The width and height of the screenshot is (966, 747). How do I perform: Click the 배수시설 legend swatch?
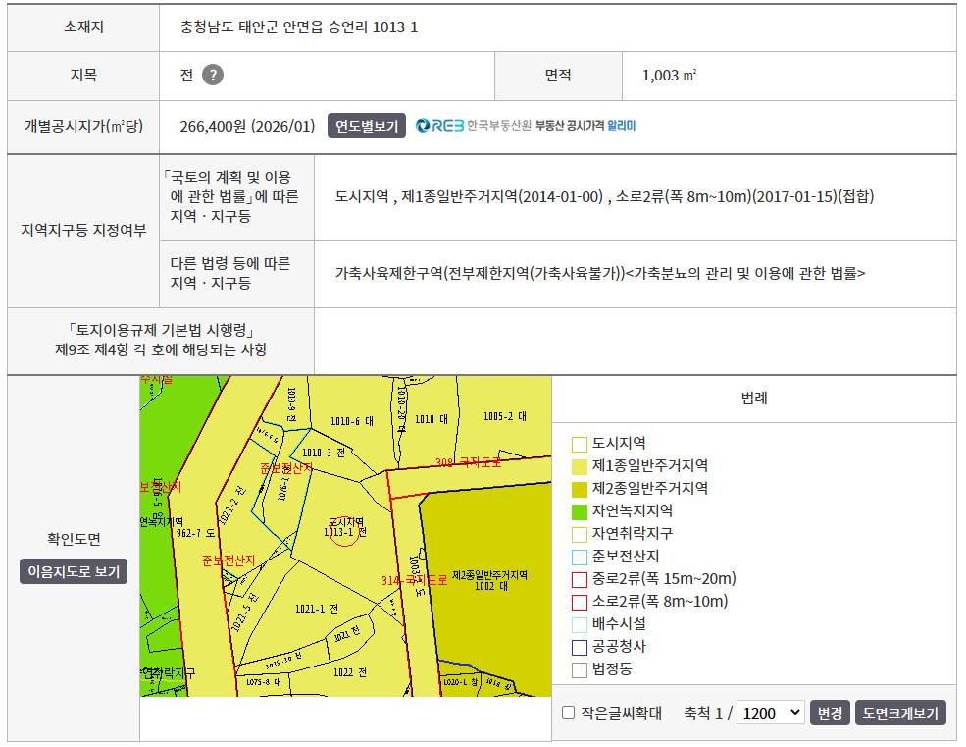pos(580,625)
